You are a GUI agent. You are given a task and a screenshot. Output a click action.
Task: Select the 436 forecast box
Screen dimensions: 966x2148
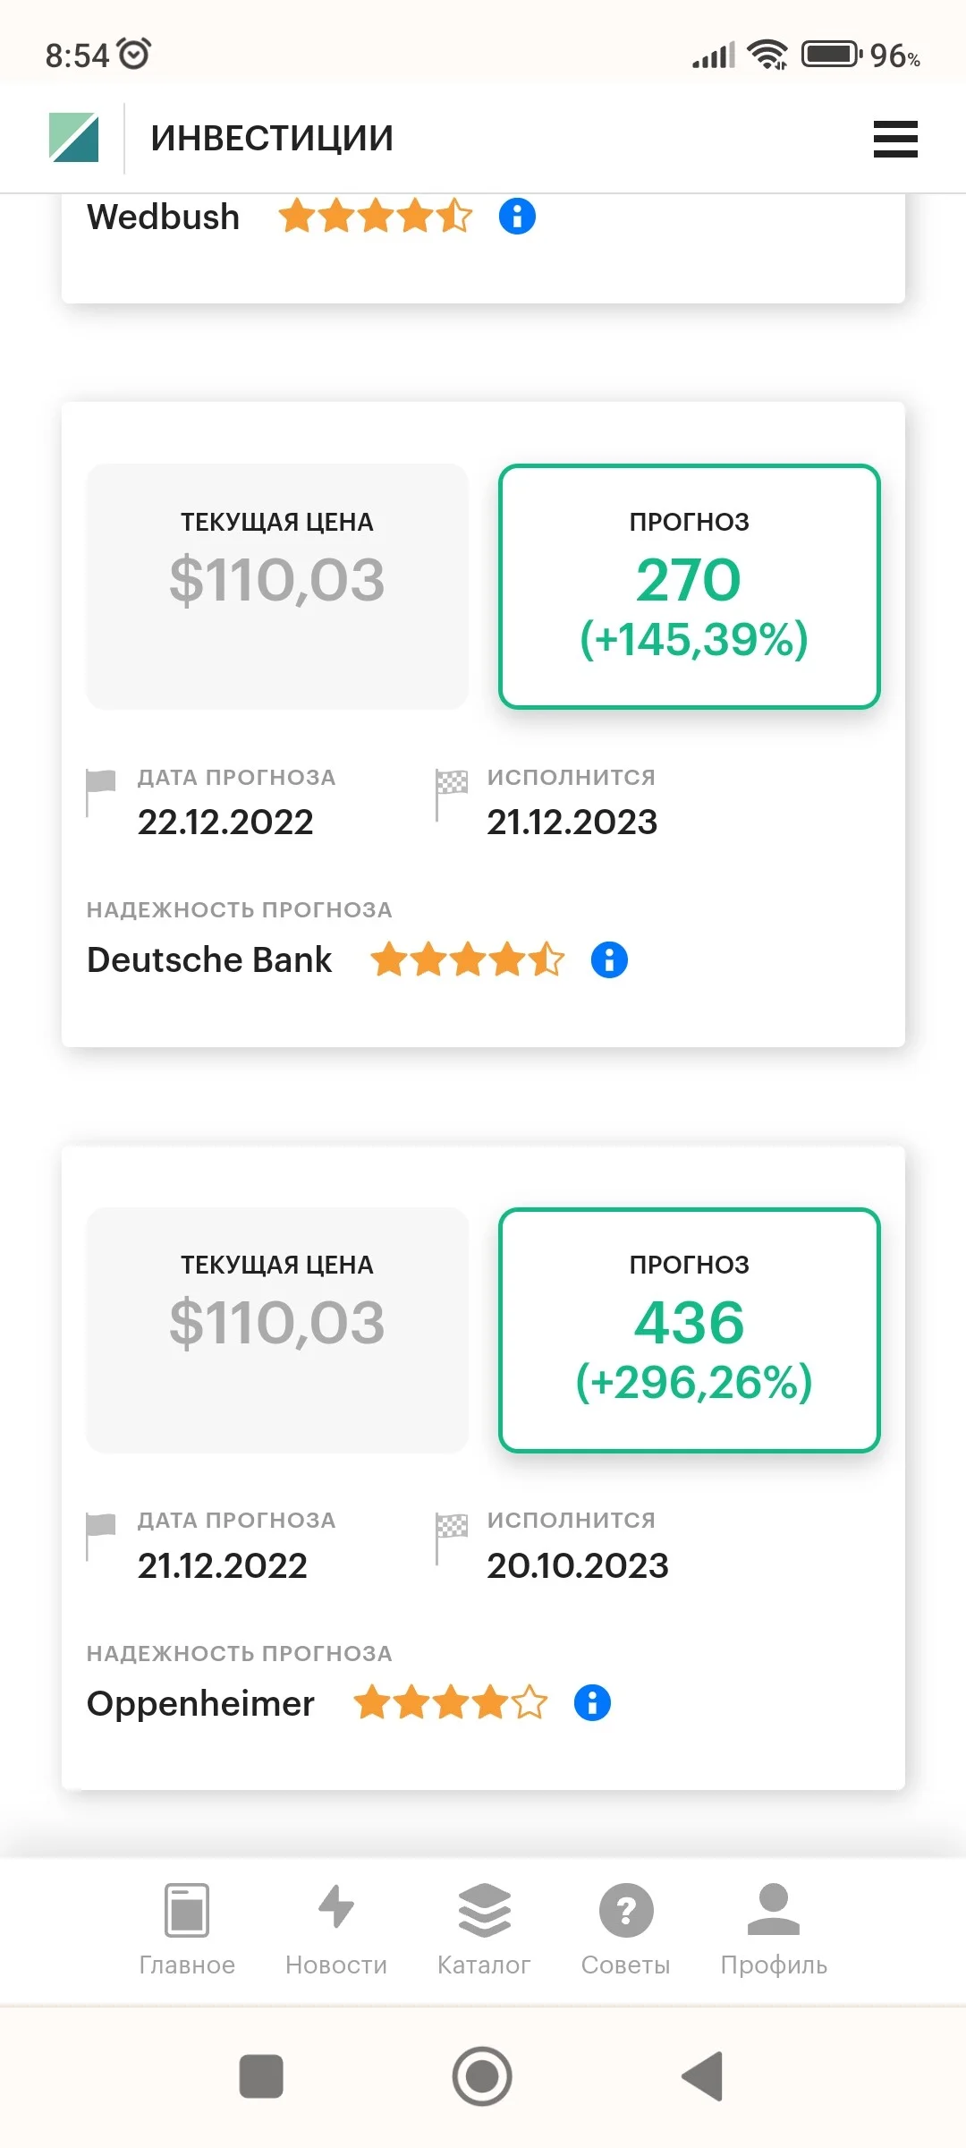[690, 1330]
